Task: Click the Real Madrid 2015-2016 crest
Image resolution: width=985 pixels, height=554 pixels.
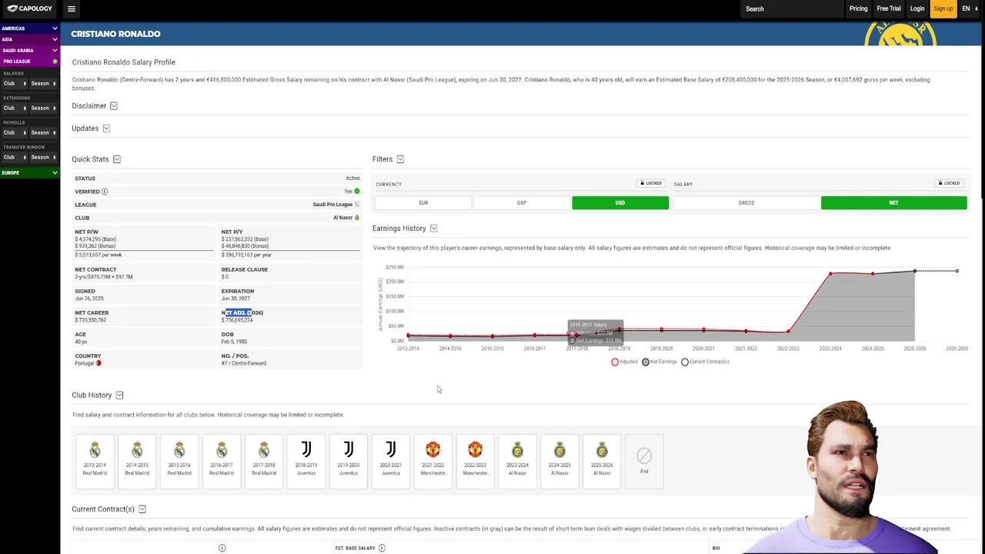Action: pyautogui.click(x=179, y=449)
